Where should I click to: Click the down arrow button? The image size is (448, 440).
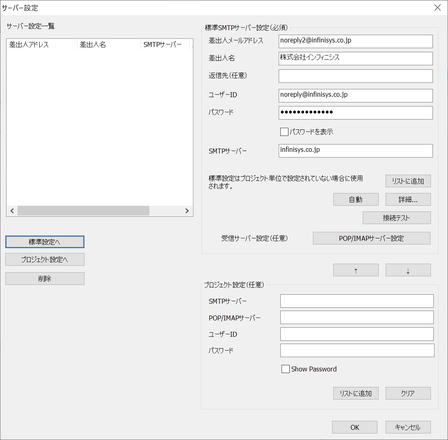408,270
